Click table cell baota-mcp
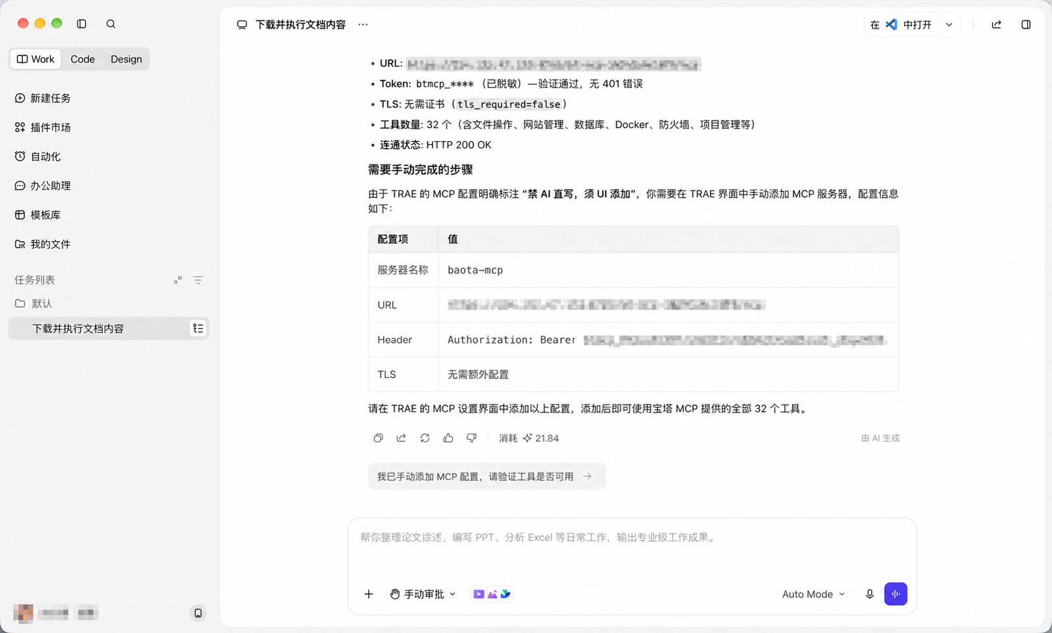Screen dimensions: 1052x633 [x=475, y=270]
